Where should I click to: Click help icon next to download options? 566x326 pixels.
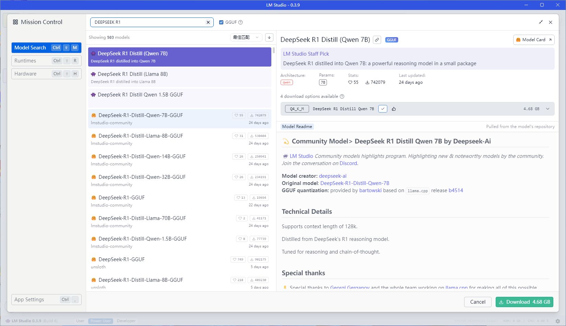coord(342,96)
